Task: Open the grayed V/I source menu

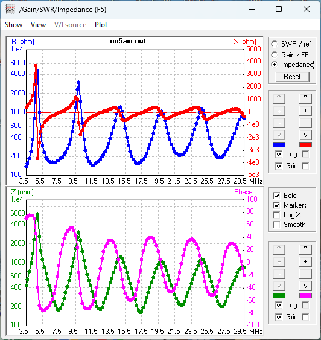Action: 70,25
